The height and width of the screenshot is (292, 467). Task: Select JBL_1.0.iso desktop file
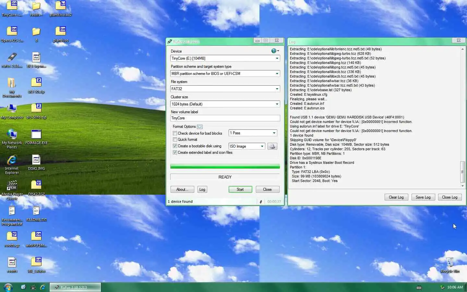tap(36, 265)
